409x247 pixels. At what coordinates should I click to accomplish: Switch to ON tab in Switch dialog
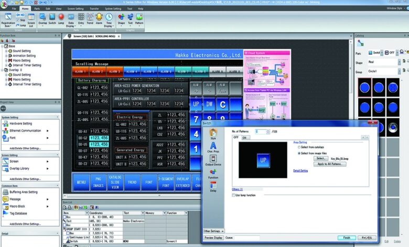[x=245, y=138]
